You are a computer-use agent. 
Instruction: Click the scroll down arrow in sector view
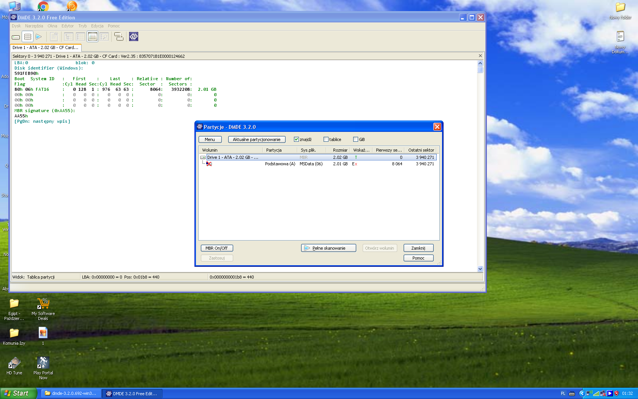pyautogui.click(x=480, y=269)
